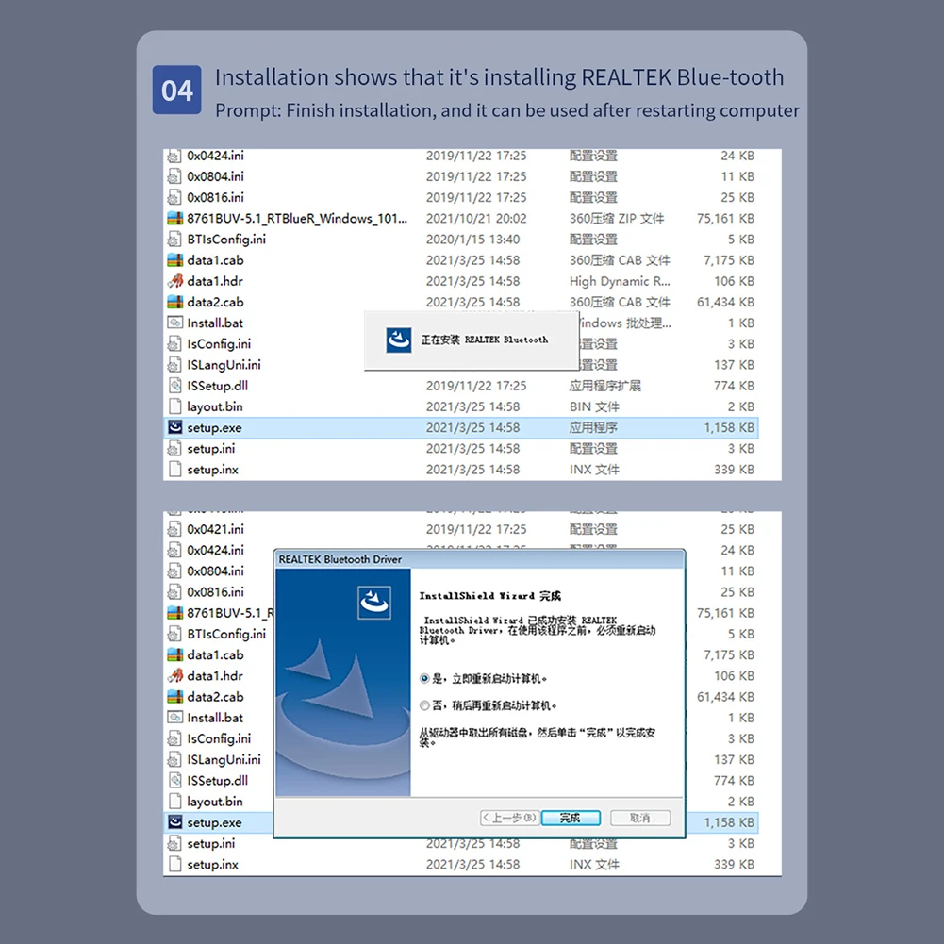Viewport: 944px width, 944px height.
Task: Click the 上一步 (Back) button
Action: 509,818
